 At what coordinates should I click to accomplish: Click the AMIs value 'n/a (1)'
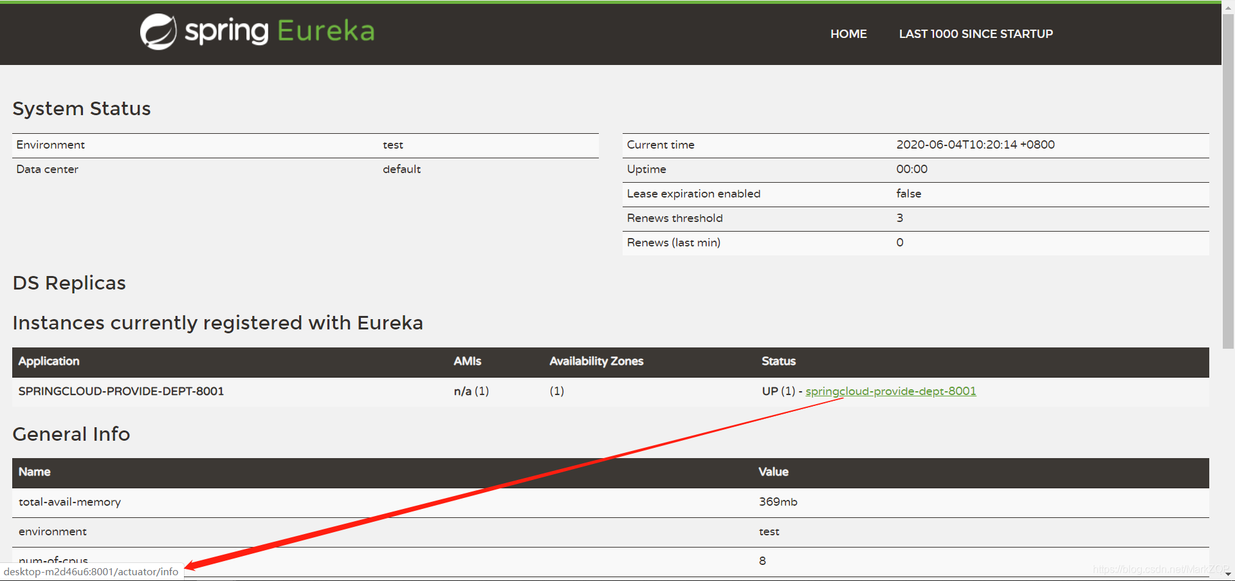[x=471, y=391]
